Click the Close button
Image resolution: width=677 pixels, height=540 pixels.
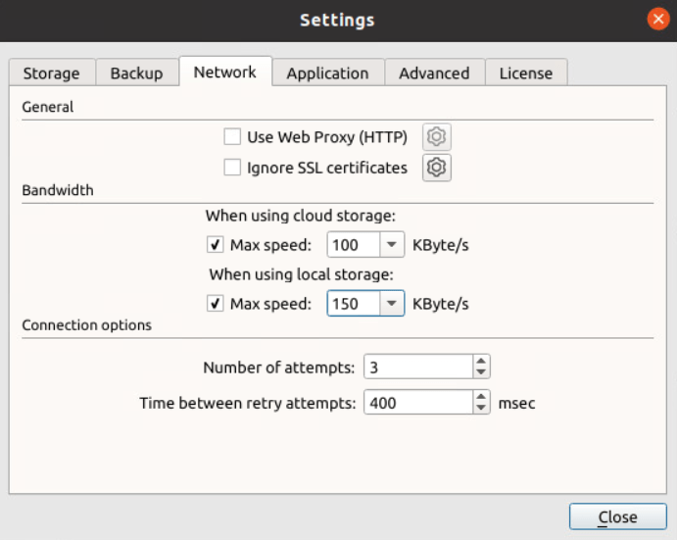pos(617,517)
